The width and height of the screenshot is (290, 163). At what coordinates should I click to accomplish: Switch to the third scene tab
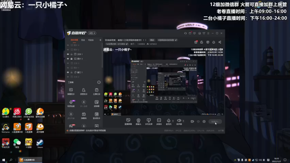[x=91, y=40]
